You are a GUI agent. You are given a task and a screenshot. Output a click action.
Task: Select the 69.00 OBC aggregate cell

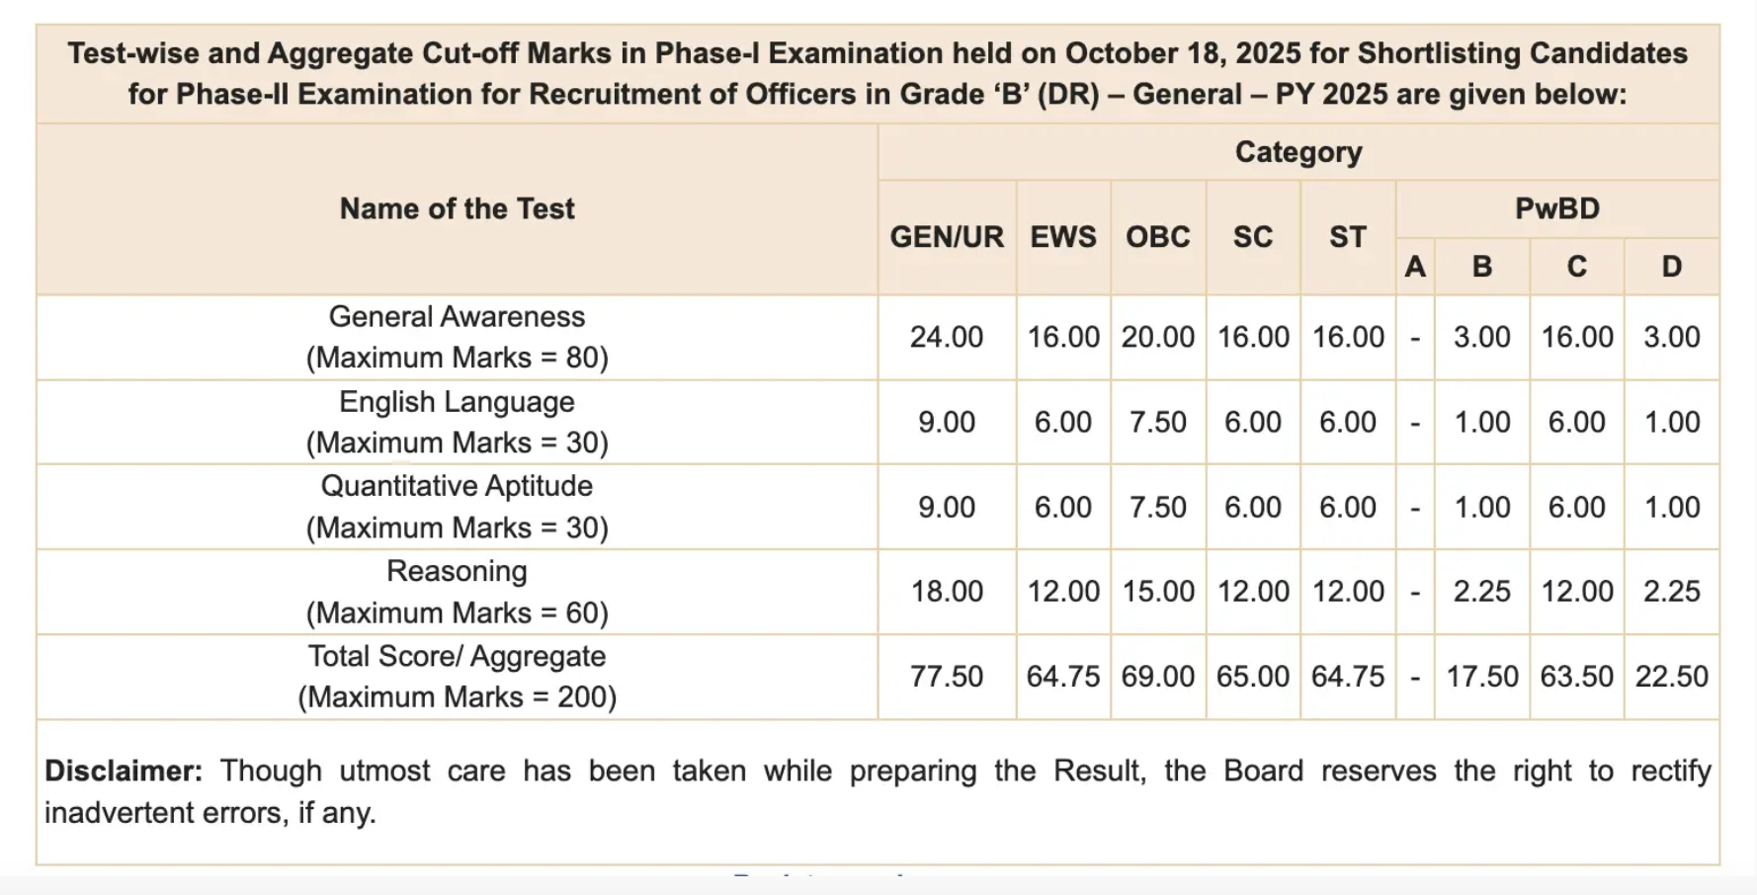tap(1158, 677)
